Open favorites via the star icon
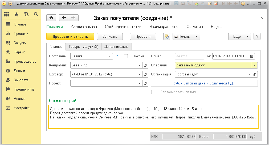 coord(16,14)
